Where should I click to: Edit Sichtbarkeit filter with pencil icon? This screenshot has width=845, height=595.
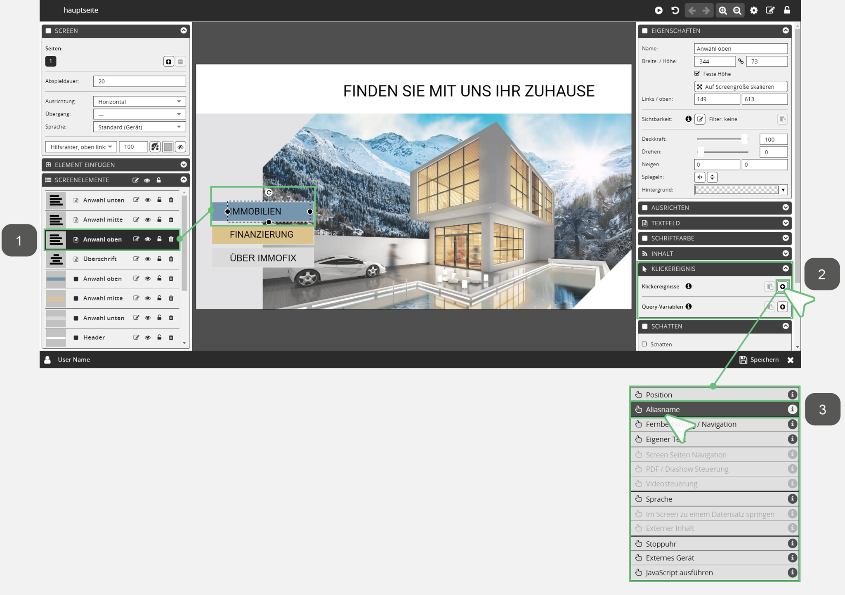coord(700,119)
